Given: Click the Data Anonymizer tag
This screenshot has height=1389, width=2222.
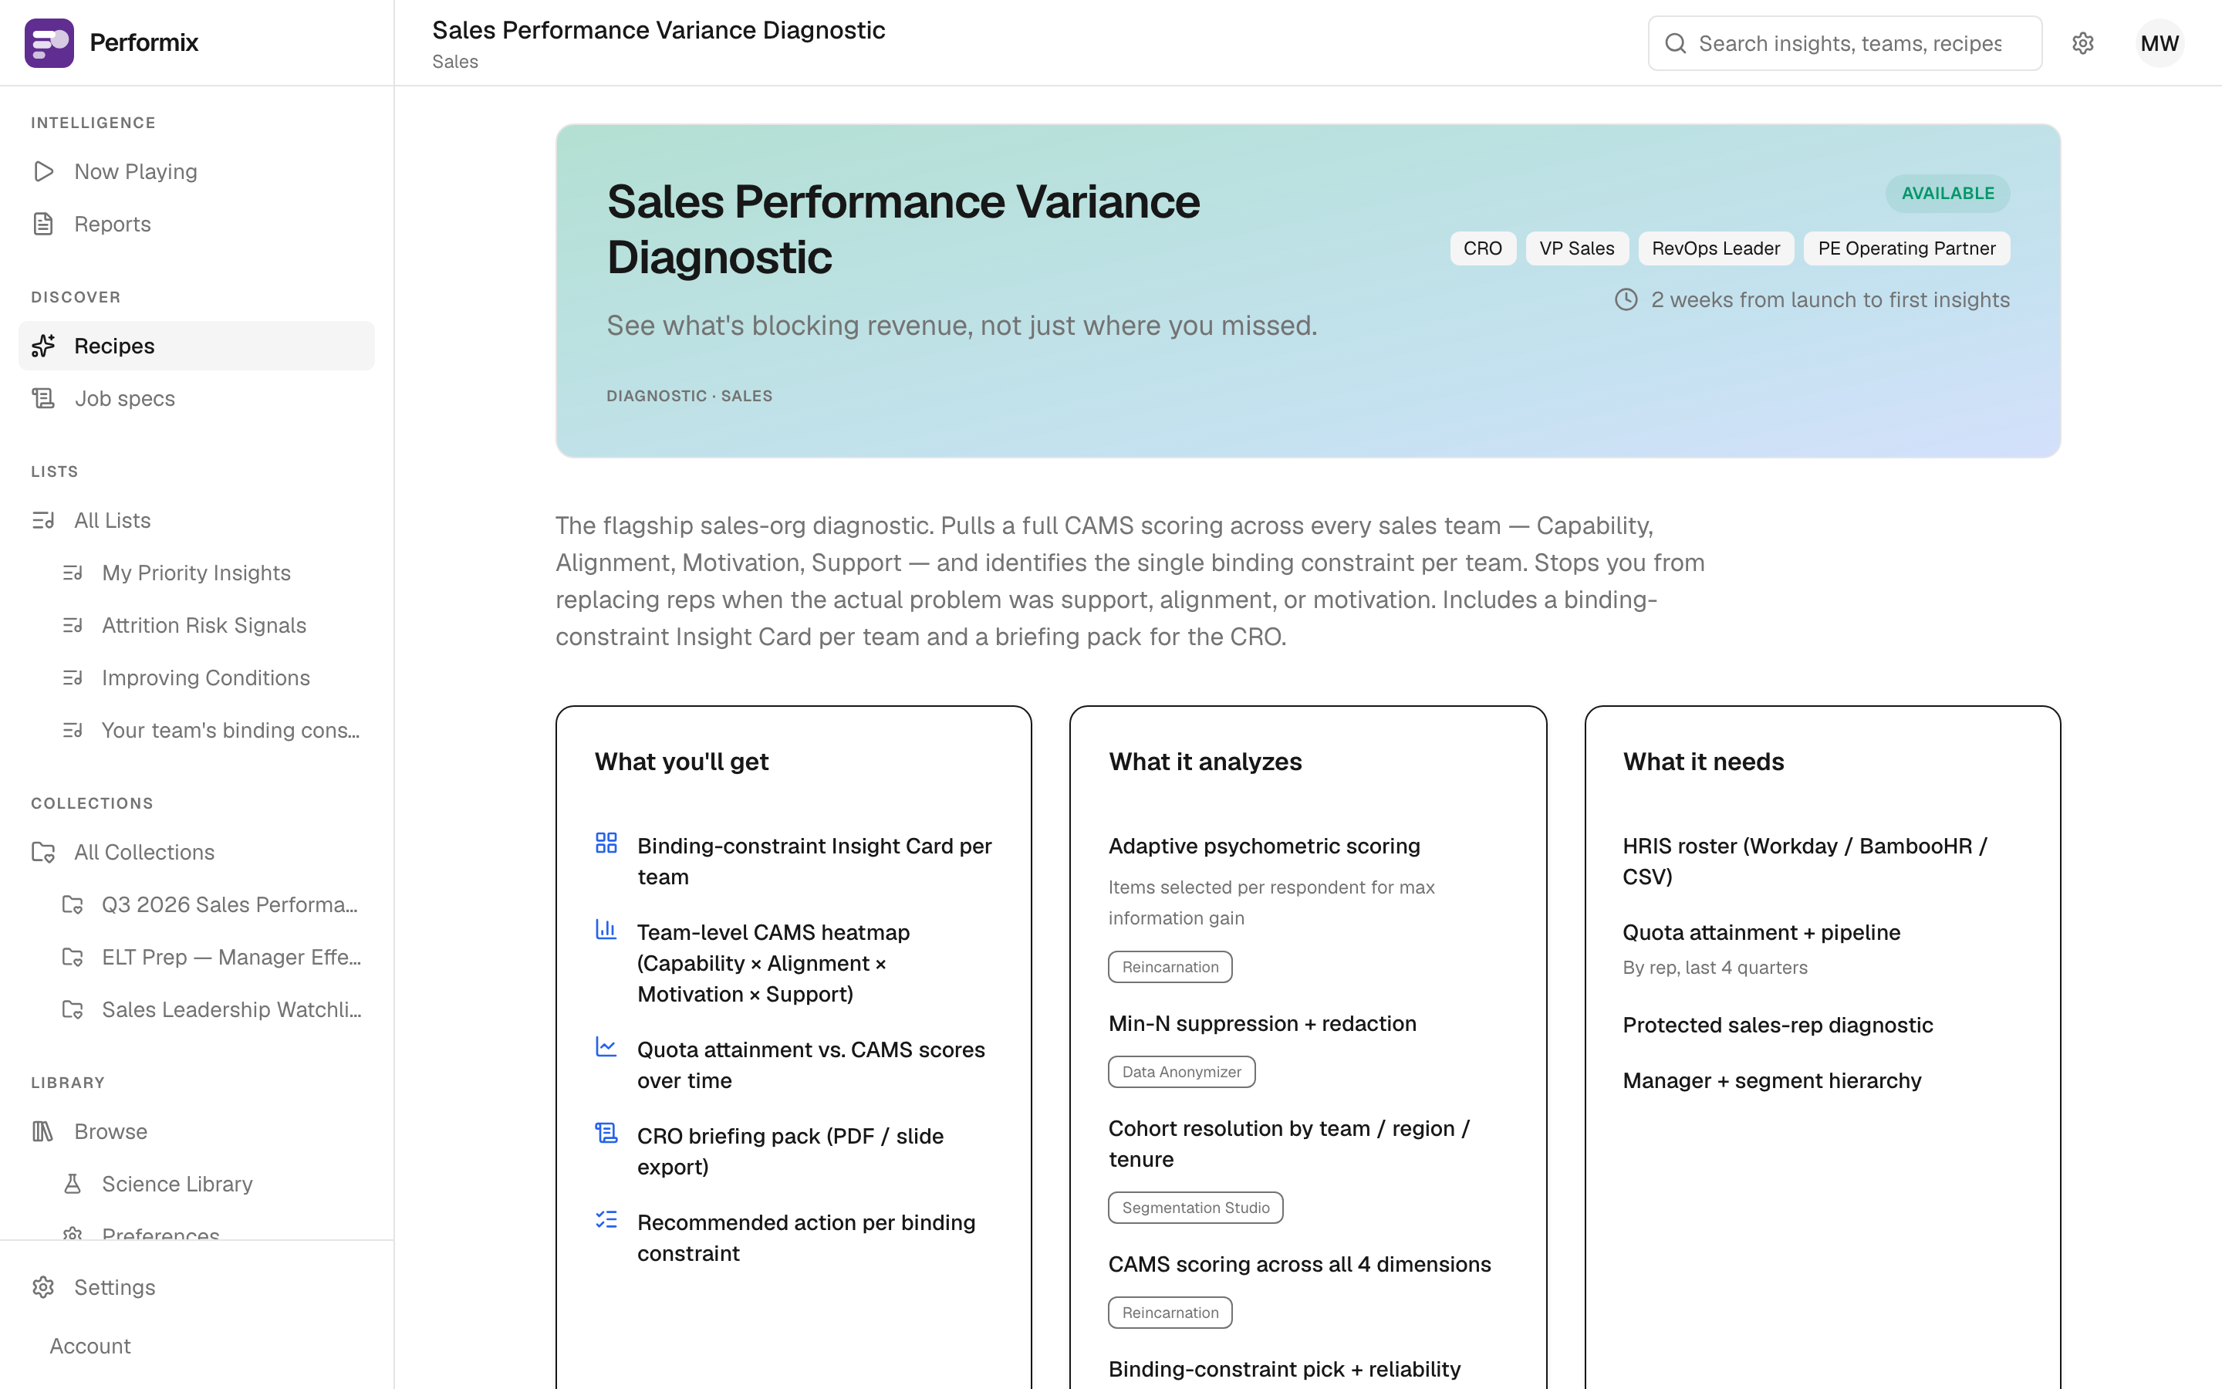Looking at the screenshot, I should click(x=1180, y=1071).
